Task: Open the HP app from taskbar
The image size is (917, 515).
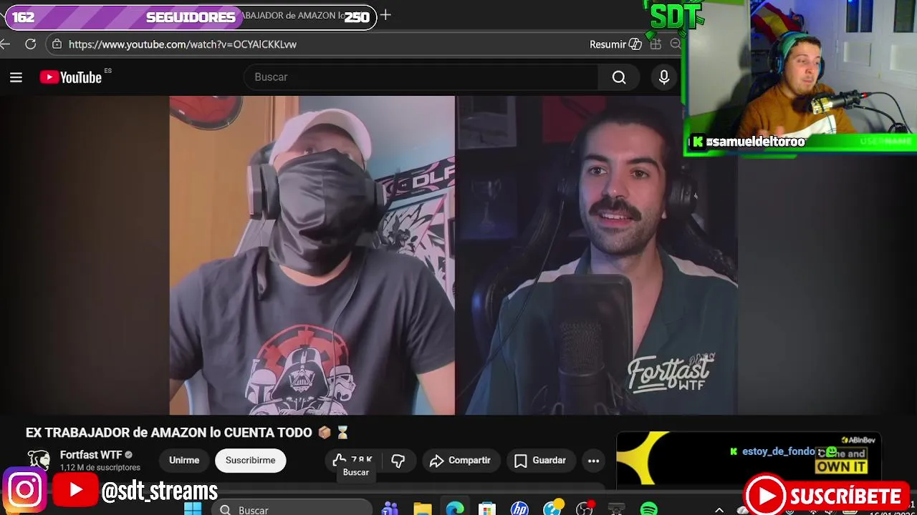Action: point(519,509)
